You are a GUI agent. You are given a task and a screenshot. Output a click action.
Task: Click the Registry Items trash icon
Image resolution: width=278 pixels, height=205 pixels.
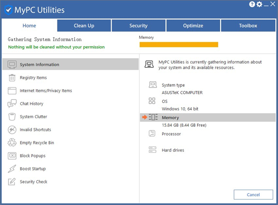tap(12, 78)
